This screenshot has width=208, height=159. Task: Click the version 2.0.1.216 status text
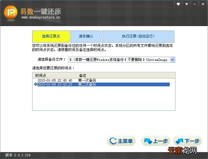[18, 155]
